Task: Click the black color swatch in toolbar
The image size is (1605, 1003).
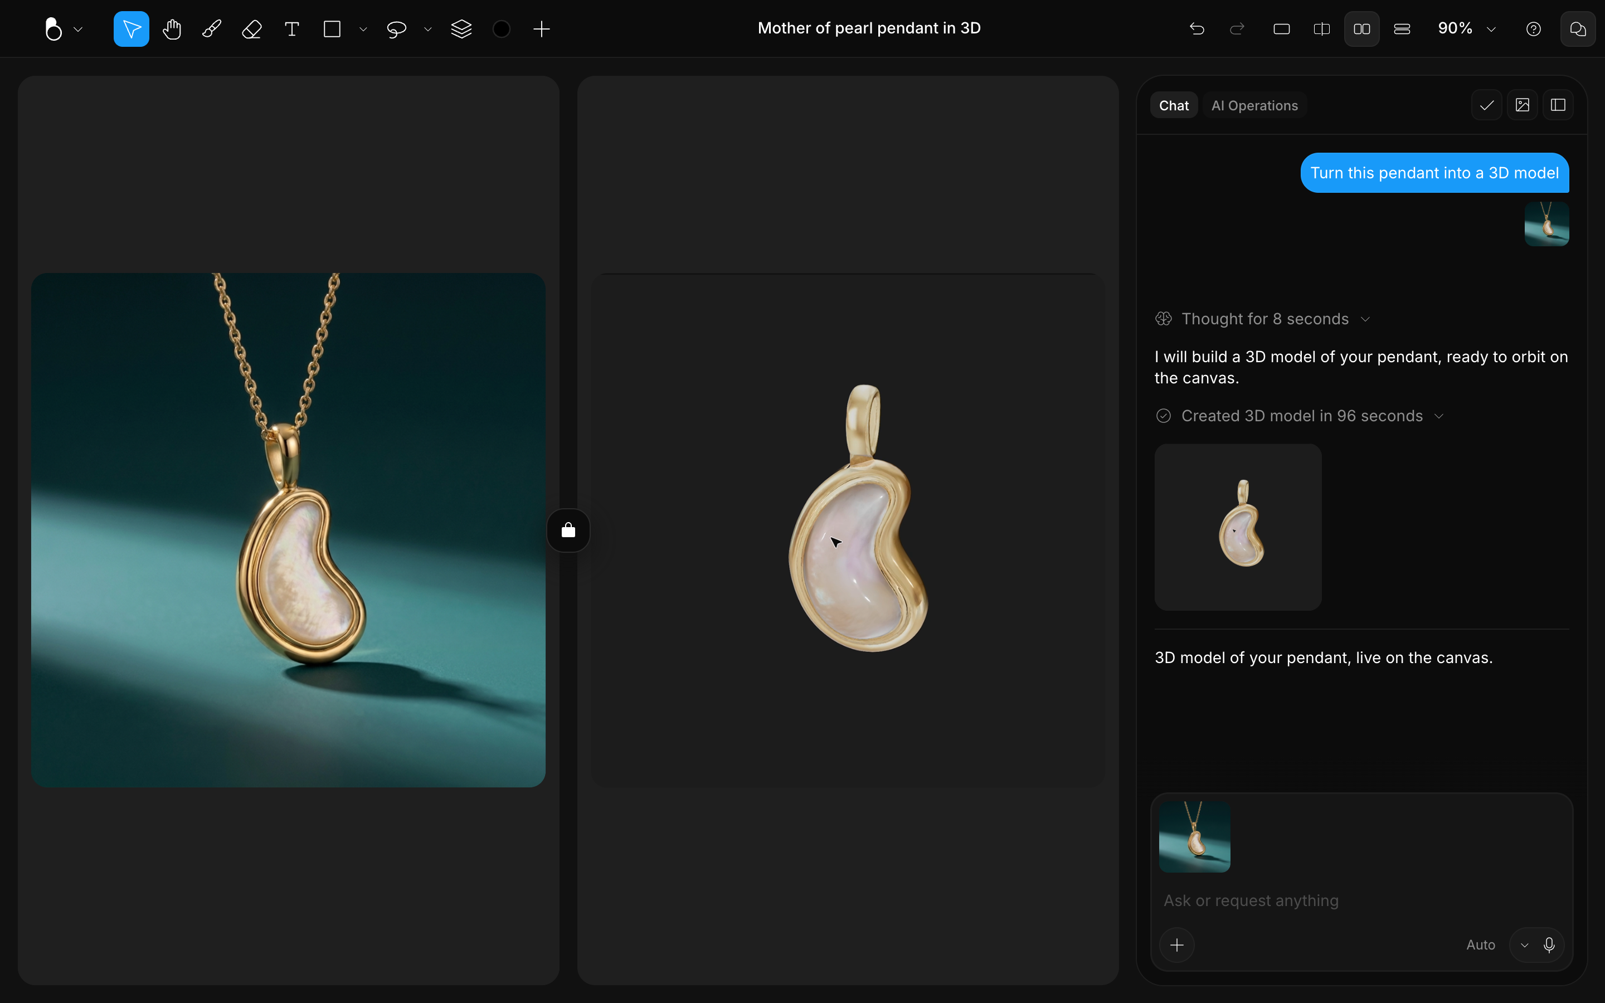Action: click(502, 28)
